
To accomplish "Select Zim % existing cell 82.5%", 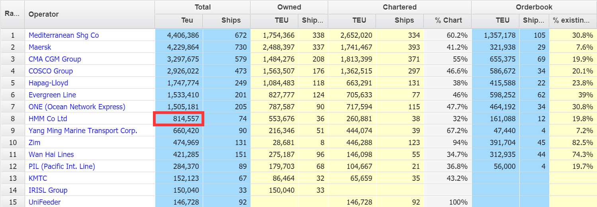I will tap(573, 143).
